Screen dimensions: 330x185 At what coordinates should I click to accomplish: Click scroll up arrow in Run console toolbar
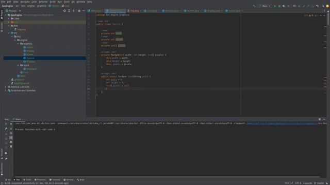pyautogui.click(x=11, y=124)
